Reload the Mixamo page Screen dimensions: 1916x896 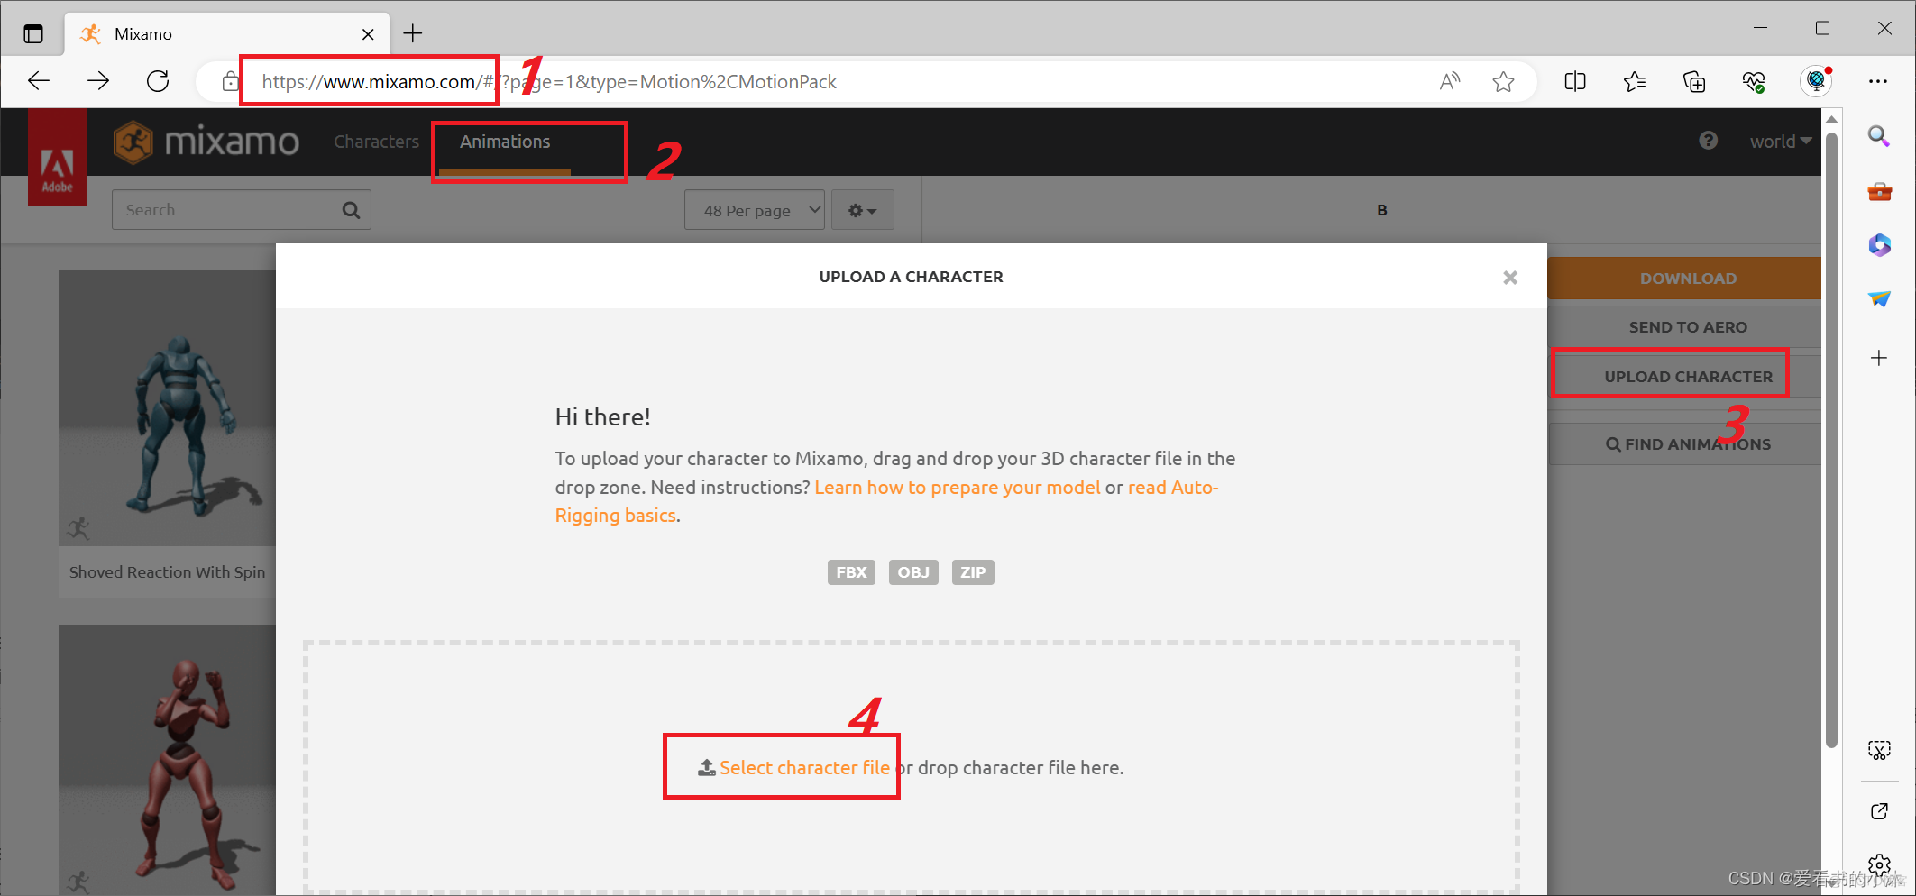[158, 81]
